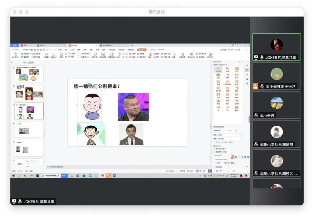The height and width of the screenshot is (218, 314).
Task: Select participant tile 金小朱茜
Action: [x=276, y=105]
